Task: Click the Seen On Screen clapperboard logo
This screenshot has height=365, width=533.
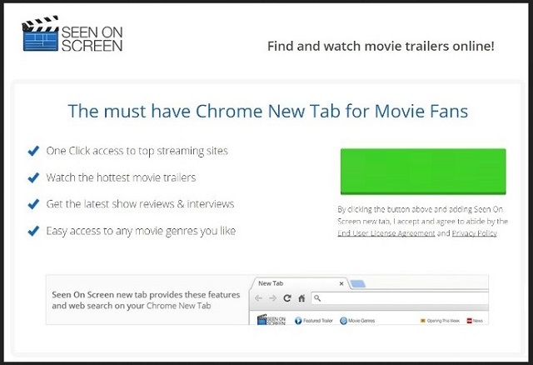Action: 72,33
